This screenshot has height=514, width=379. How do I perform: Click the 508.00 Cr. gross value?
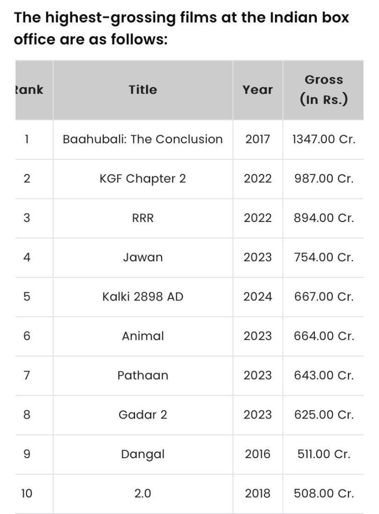click(324, 494)
